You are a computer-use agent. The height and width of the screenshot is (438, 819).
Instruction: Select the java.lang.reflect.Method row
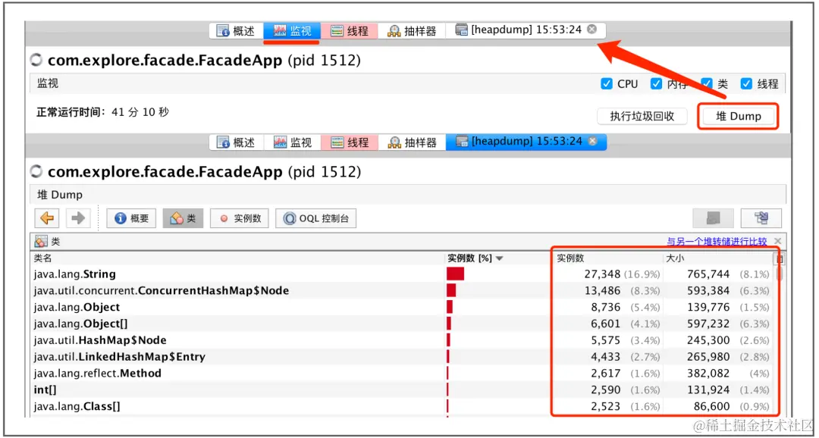(402, 374)
